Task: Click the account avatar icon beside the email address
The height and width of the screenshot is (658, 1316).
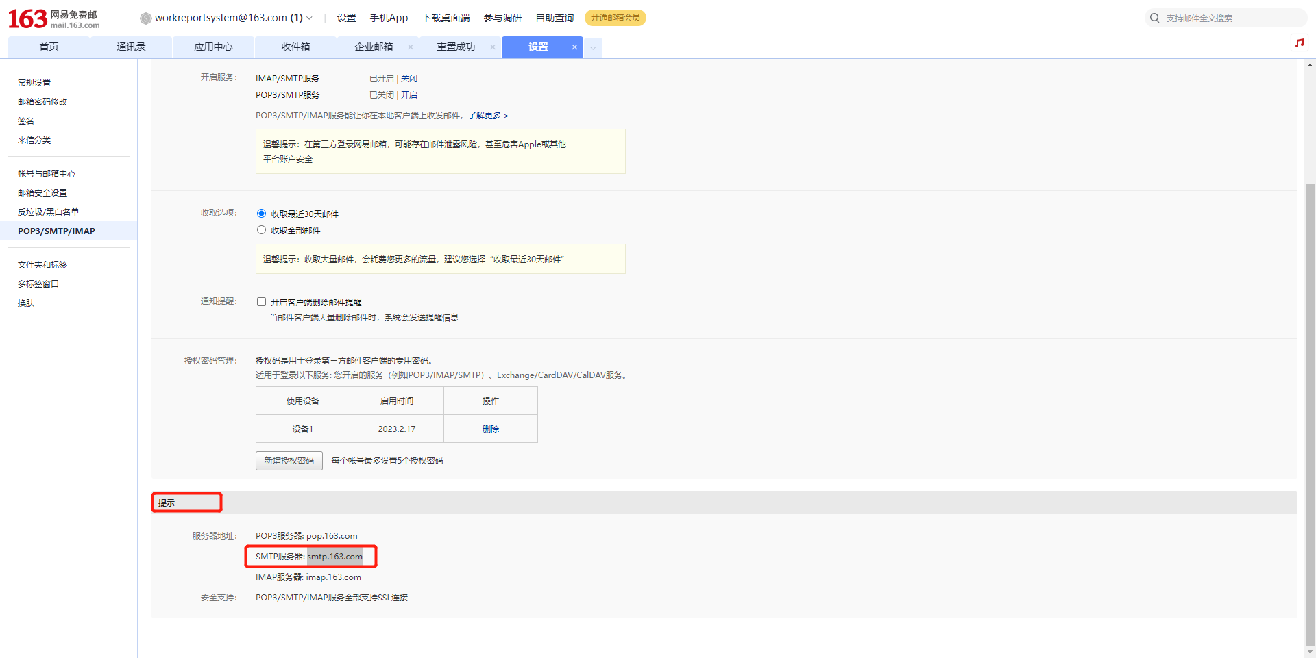Action: pyautogui.click(x=145, y=18)
